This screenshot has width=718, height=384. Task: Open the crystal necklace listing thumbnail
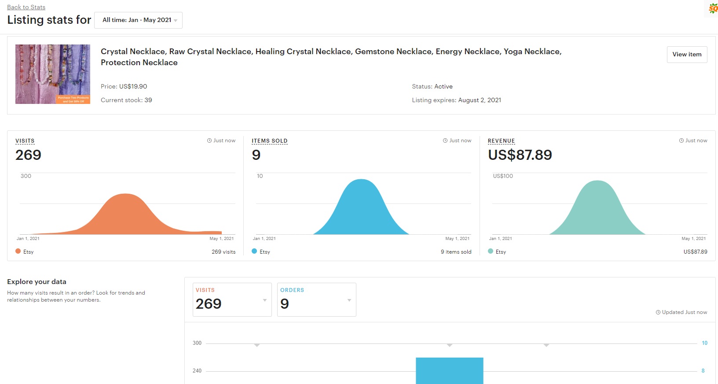(x=53, y=74)
